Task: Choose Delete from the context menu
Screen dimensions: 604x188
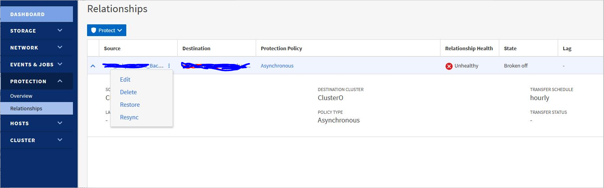Action: (128, 92)
